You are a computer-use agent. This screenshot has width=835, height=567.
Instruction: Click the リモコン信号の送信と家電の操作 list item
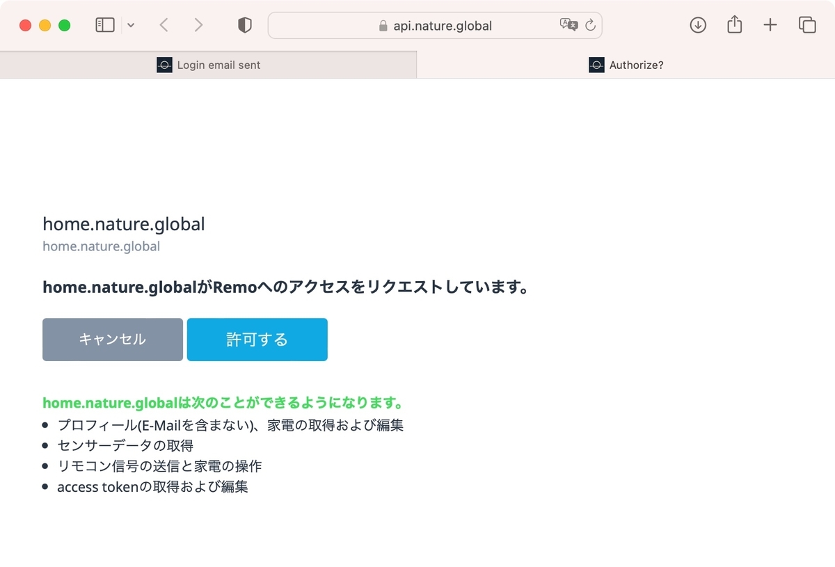point(159,466)
